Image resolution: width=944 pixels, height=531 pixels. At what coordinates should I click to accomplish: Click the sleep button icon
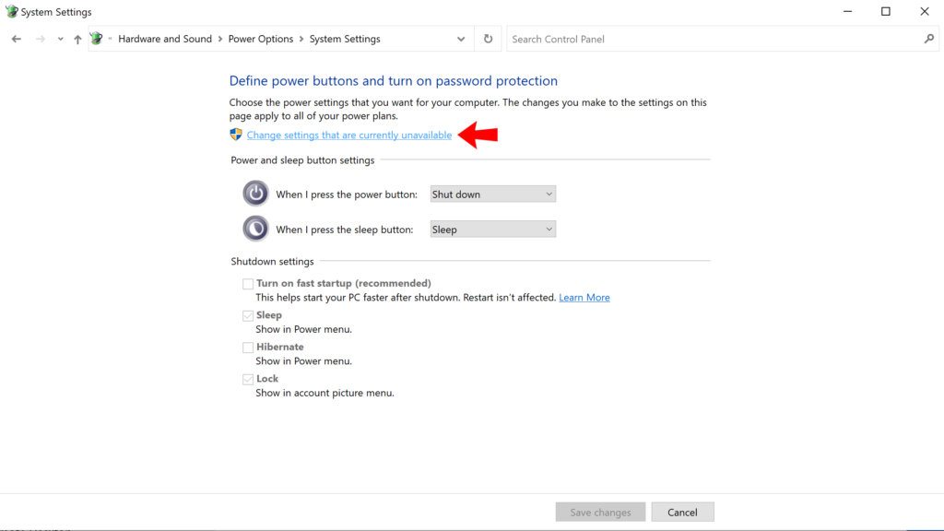[x=256, y=229]
